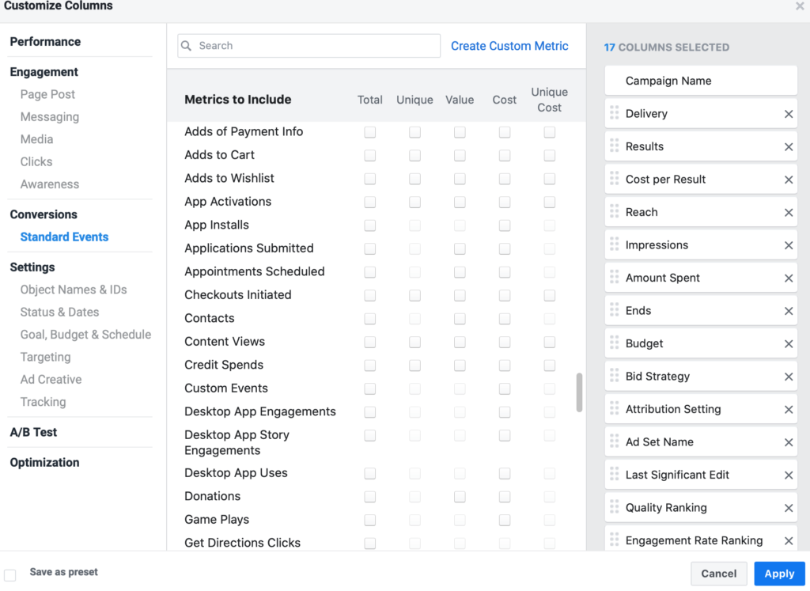Viewport: 810px width, 591px height.
Task: Click the search magnifier icon
Action: tap(185, 46)
